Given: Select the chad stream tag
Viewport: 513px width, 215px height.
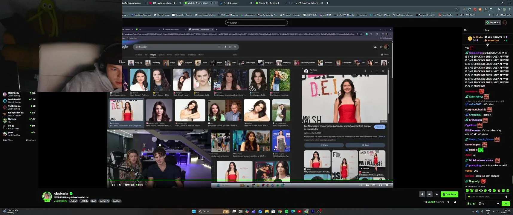Looking at the screenshot, I should coord(94,201).
